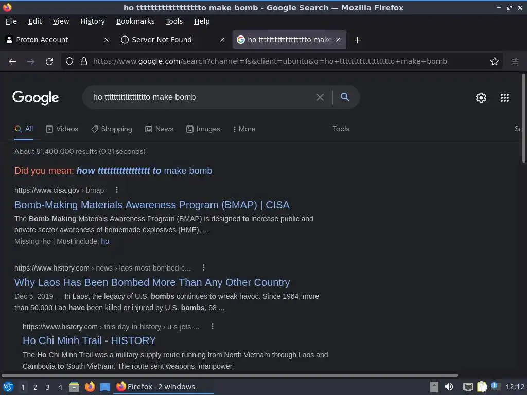The height and width of the screenshot is (395, 527).
Task: Click the Must include ho link
Action: 105,242
